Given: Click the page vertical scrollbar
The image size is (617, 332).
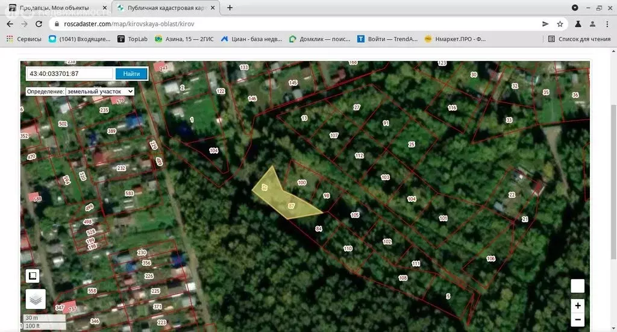Looking at the screenshot, I should (x=613, y=181).
